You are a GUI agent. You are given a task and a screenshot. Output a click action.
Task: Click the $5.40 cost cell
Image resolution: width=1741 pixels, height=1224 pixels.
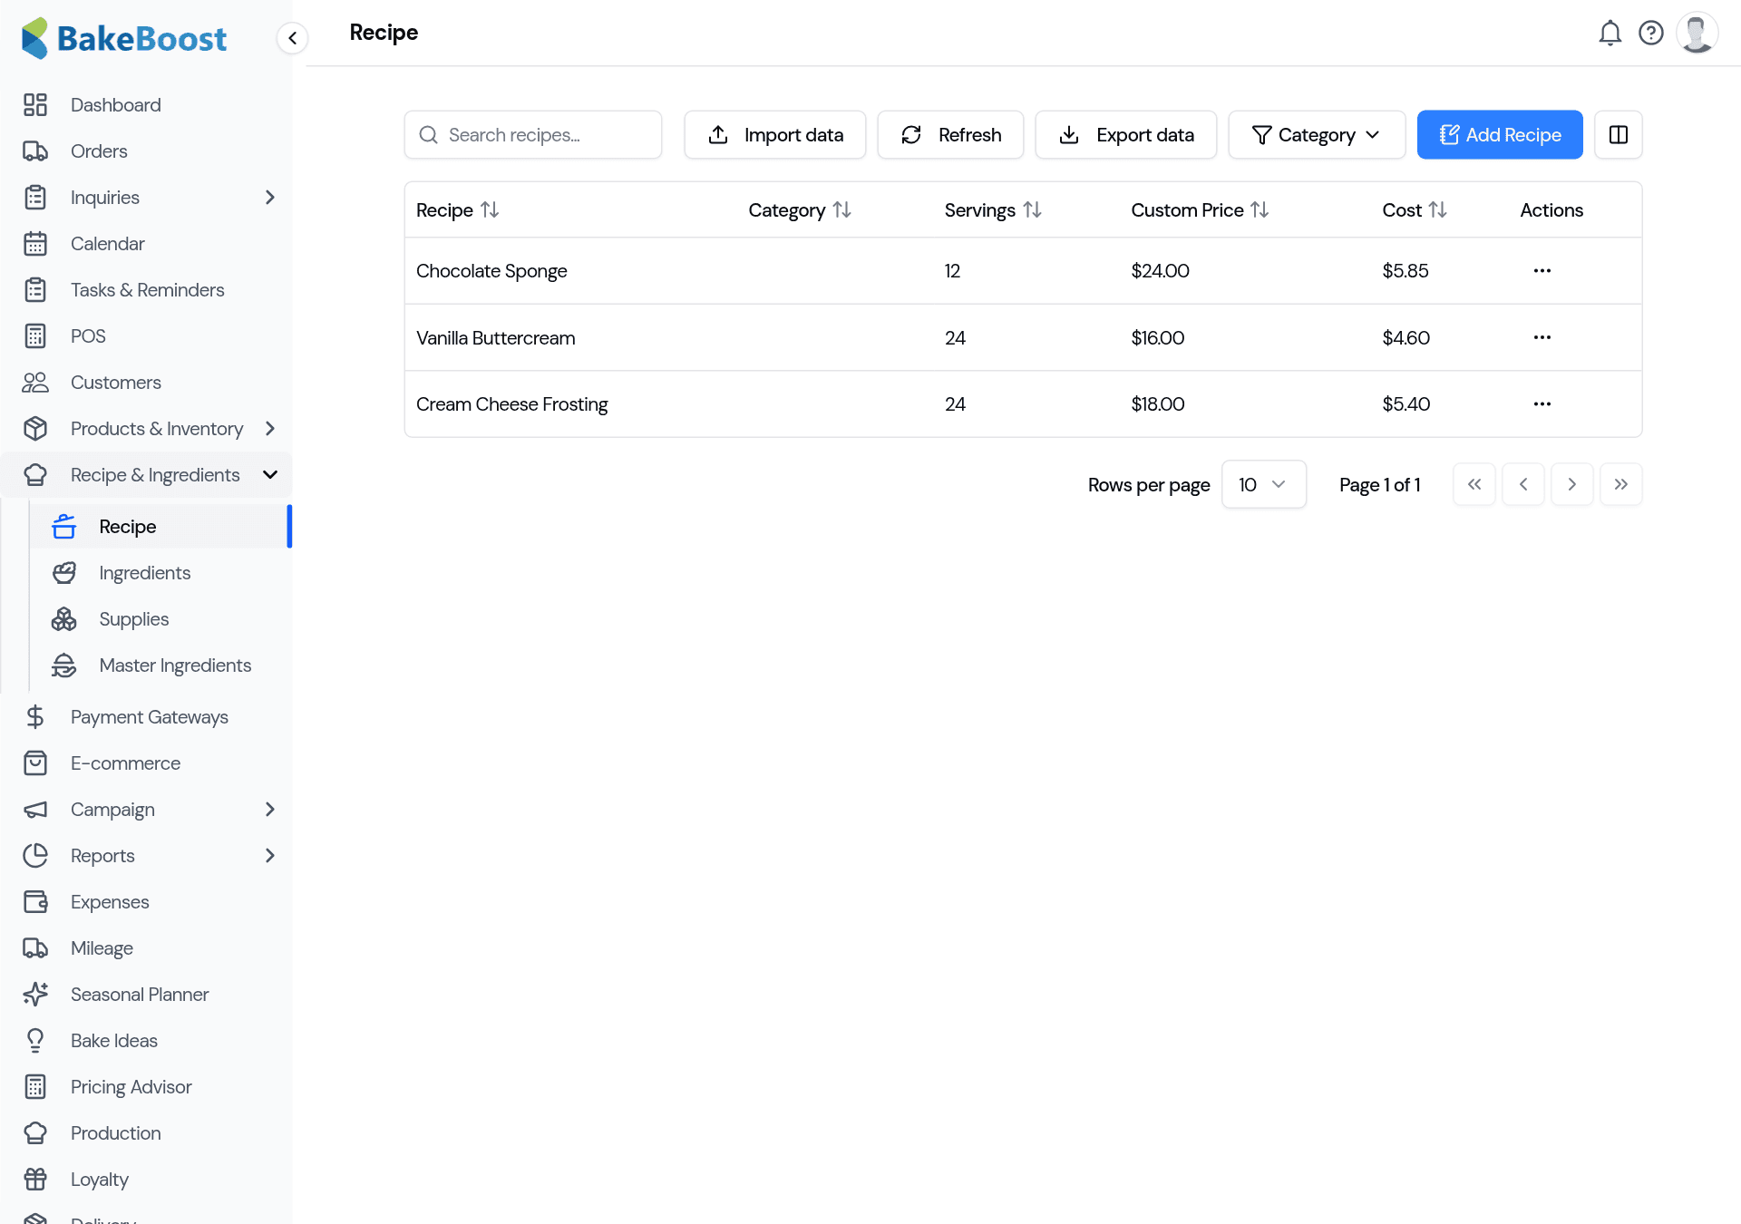pos(1406,404)
